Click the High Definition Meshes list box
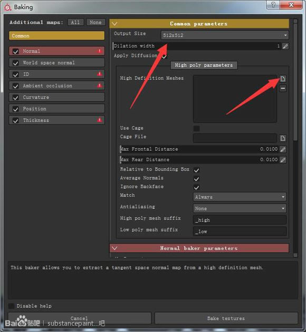The image size is (306, 332). tap(235, 98)
